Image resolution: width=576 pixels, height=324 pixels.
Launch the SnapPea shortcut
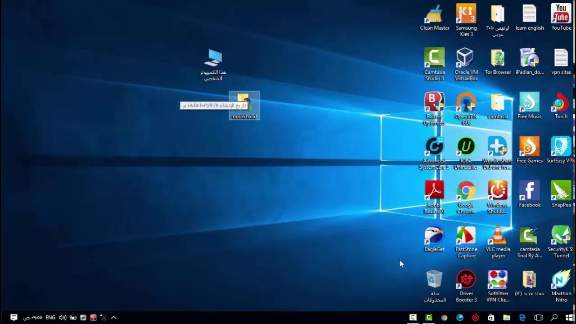(x=561, y=194)
